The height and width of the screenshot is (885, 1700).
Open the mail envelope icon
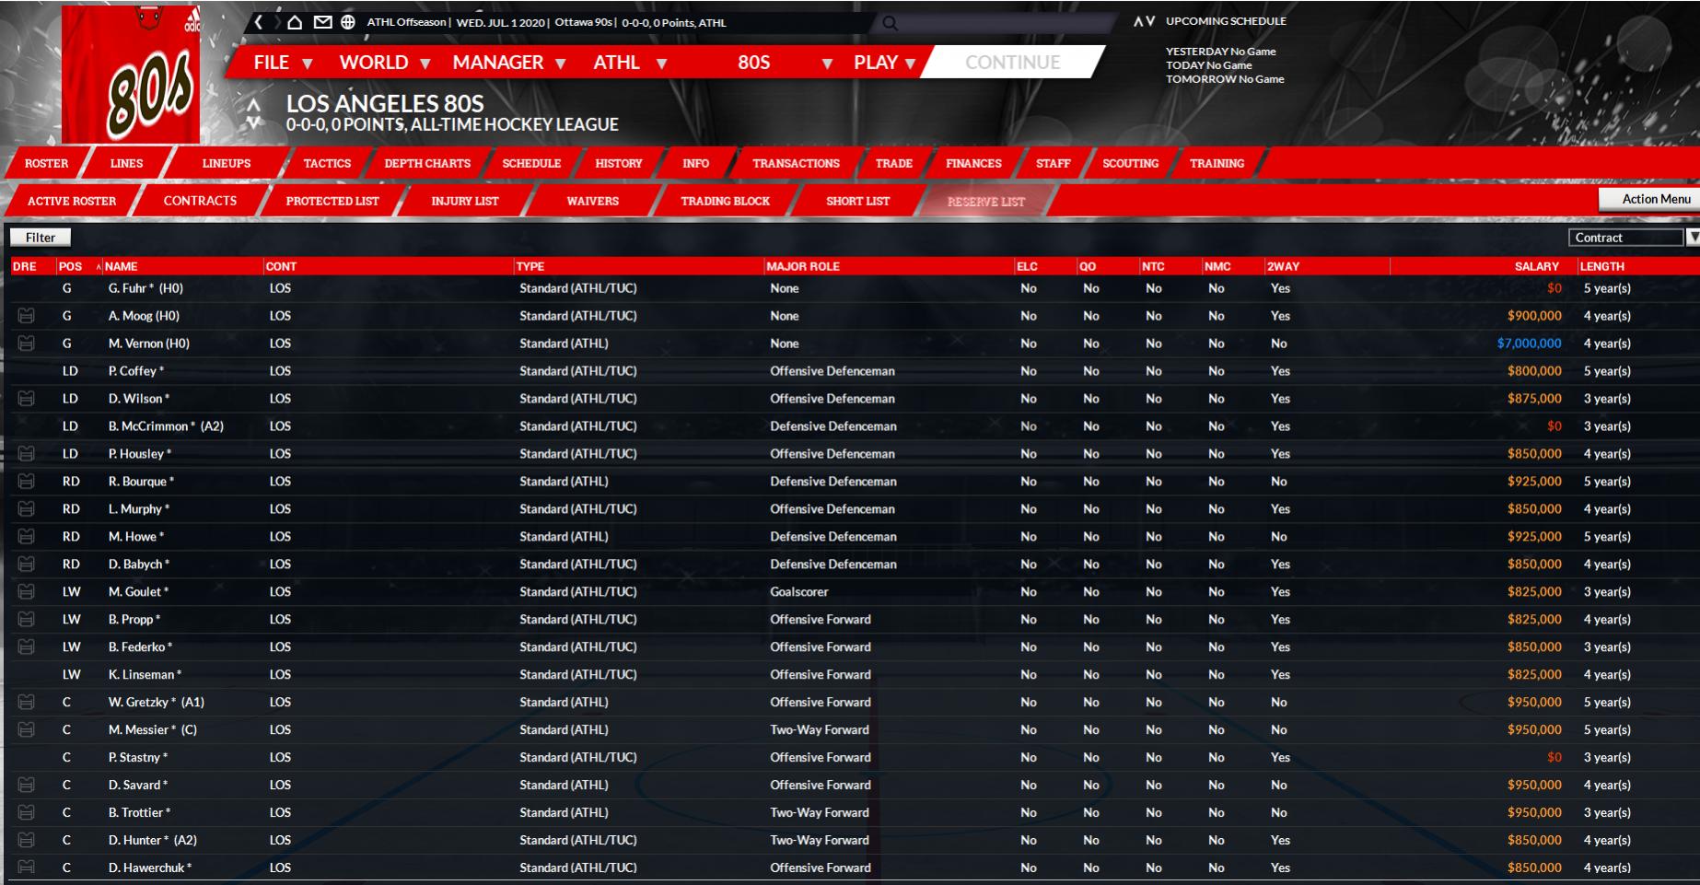(322, 22)
